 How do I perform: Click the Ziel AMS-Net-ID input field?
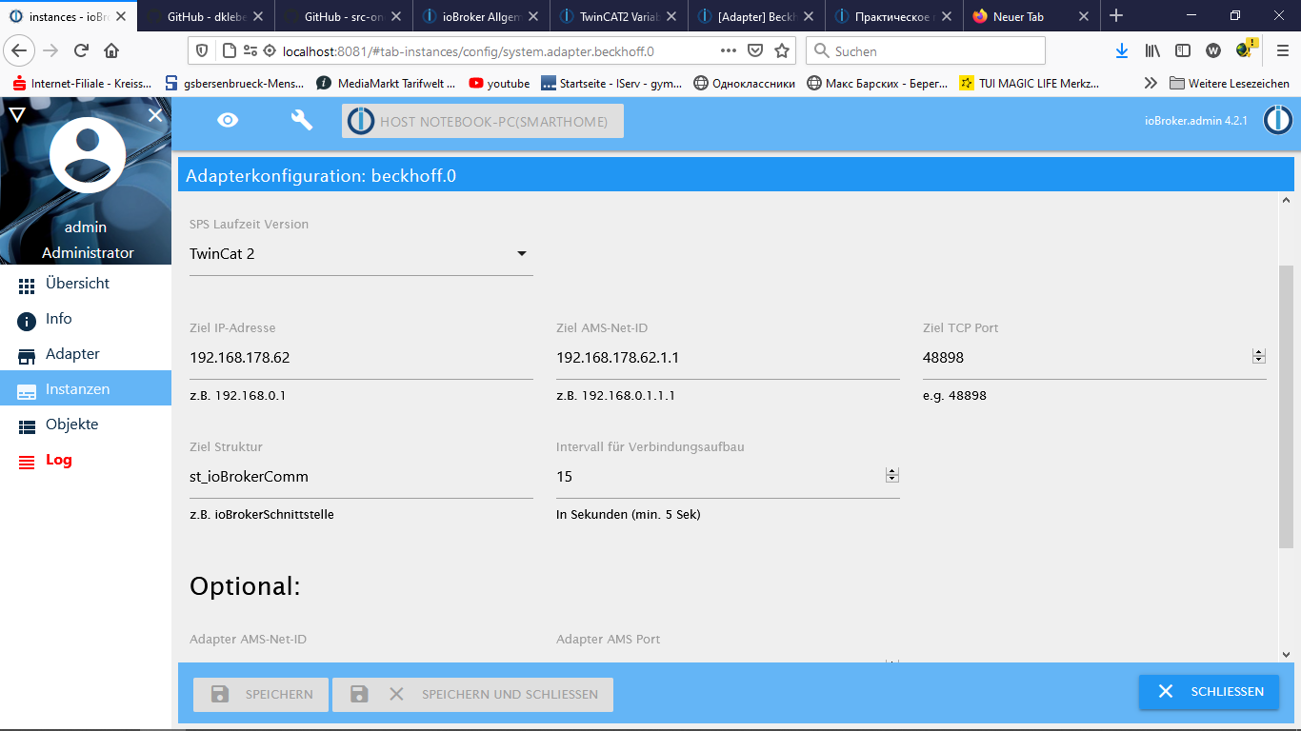click(728, 359)
